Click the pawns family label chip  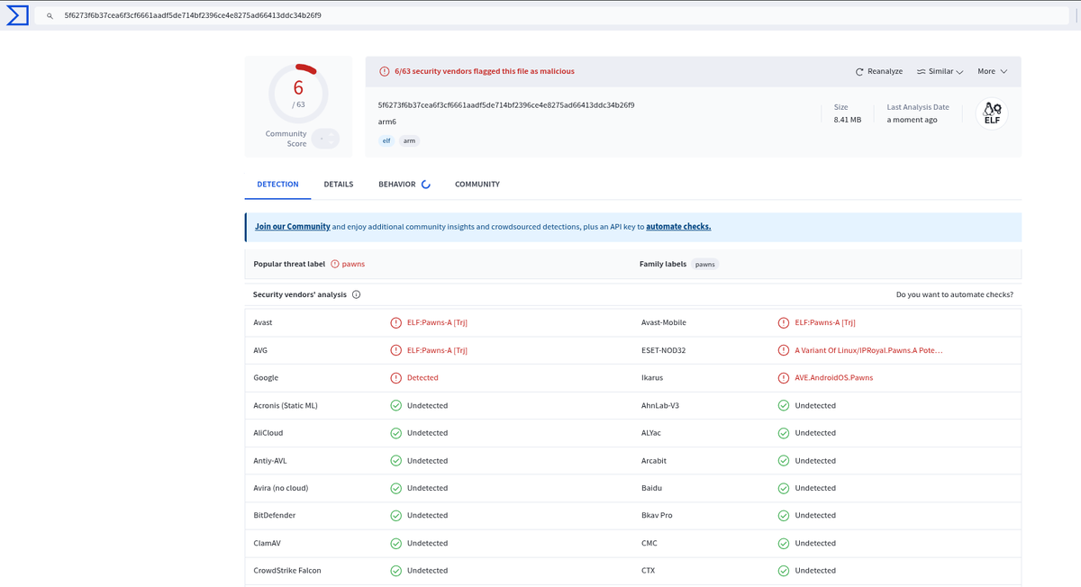pyautogui.click(x=704, y=265)
